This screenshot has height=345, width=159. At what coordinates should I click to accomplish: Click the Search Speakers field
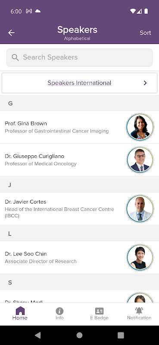click(79, 57)
